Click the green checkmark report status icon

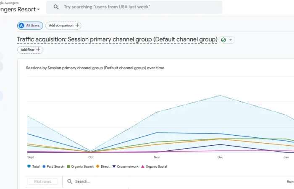tap(223, 40)
